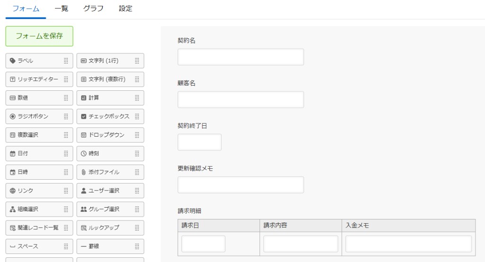This screenshot has height=262, width=485.
Task: Open the 一覧 tab
Action: (61, 9)
